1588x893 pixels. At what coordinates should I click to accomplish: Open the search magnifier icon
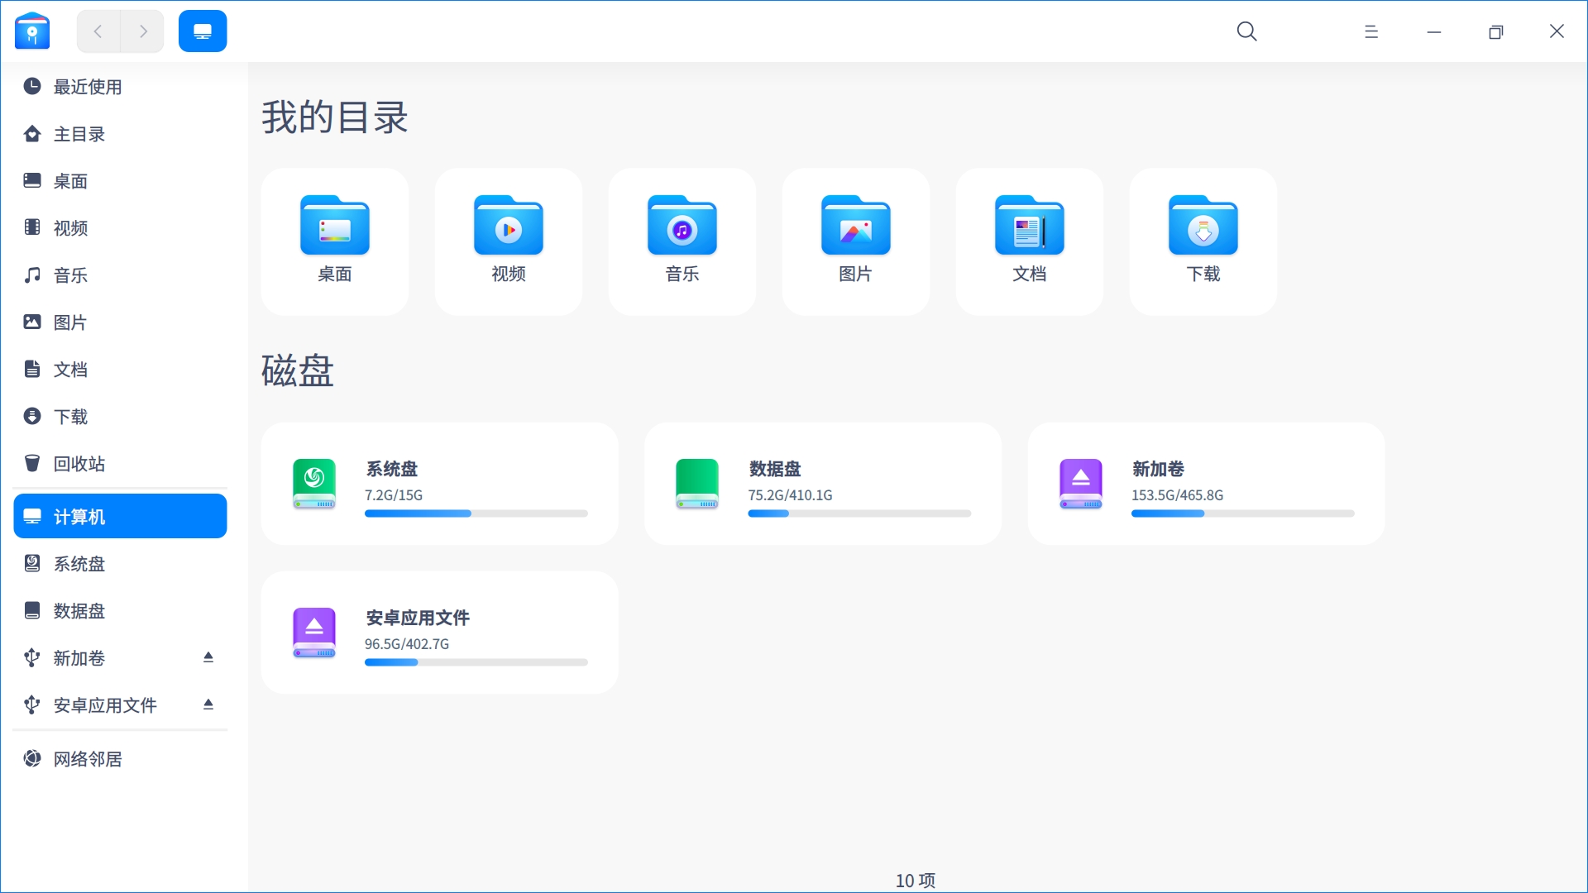[1246, 31]
